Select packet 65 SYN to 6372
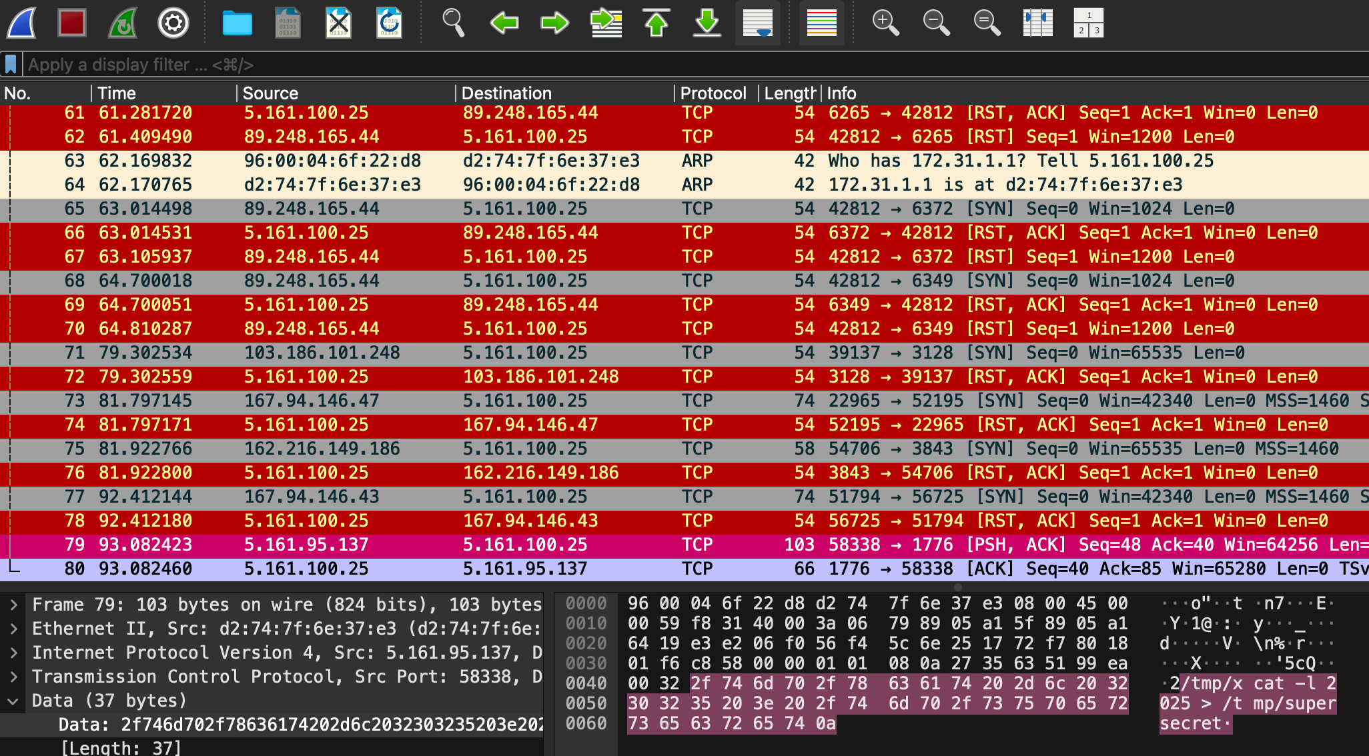1369x756 pixels. 684,209
